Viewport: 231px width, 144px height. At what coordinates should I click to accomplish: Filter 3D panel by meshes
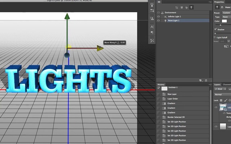click(x=181, y=7)
